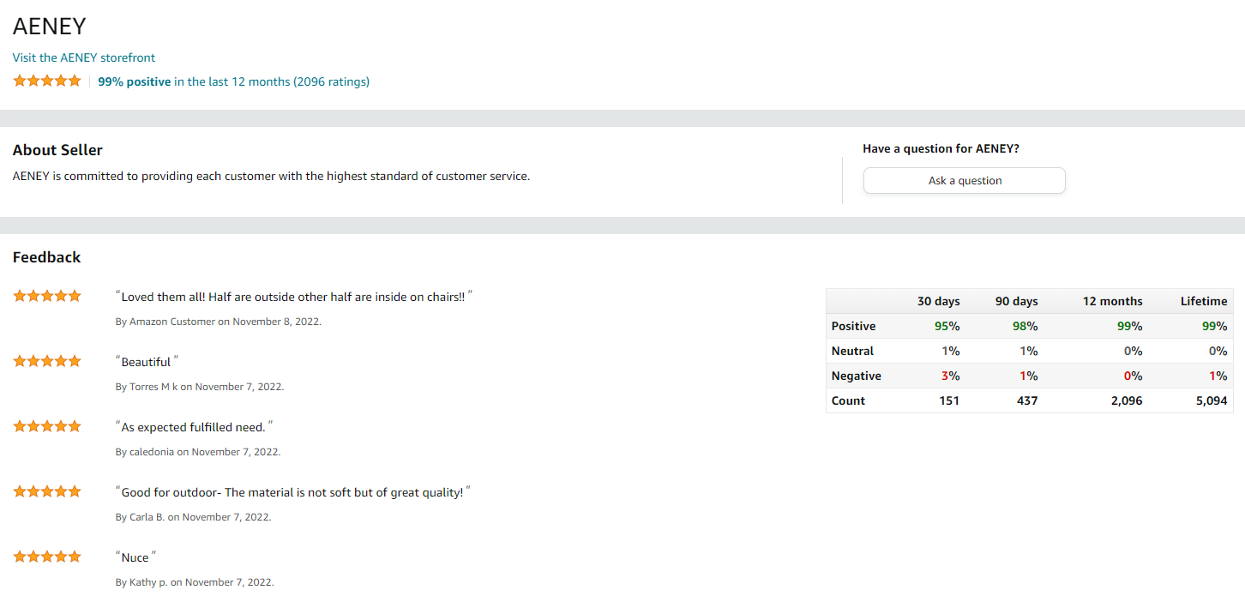Click the seller's overall star rating
This screenshot has height=602, width=1245.
pos(47,81)
